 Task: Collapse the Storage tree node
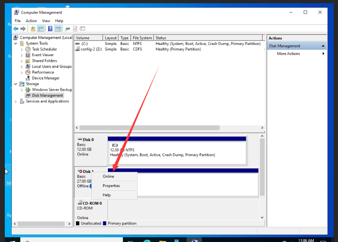coord(16,84)
